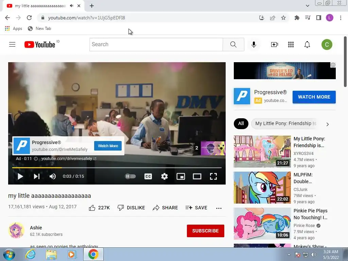Click the Ashie channel name
Viewport: 348px width, 261px height.
tap(36, 228)
